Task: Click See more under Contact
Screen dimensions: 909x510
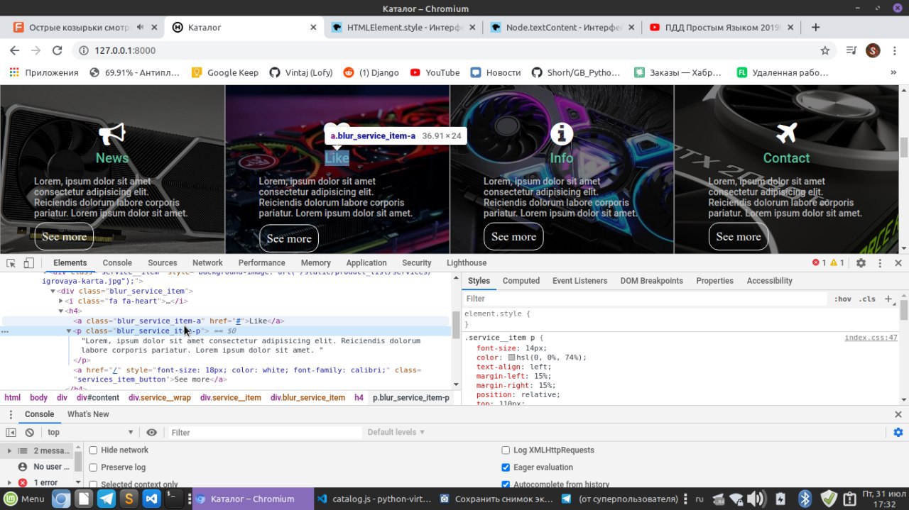Action: pos(739,237)
